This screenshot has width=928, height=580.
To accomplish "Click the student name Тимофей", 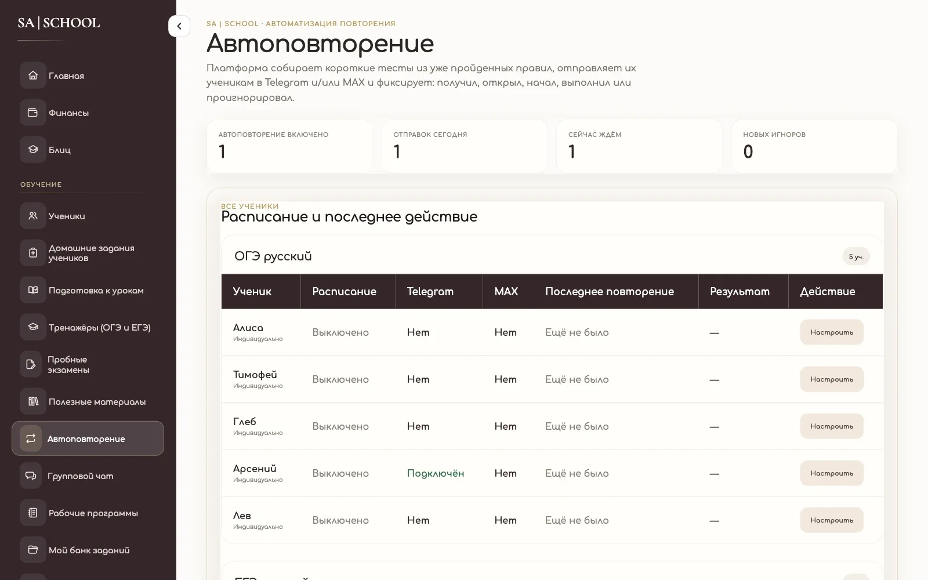I will [255, 375].
